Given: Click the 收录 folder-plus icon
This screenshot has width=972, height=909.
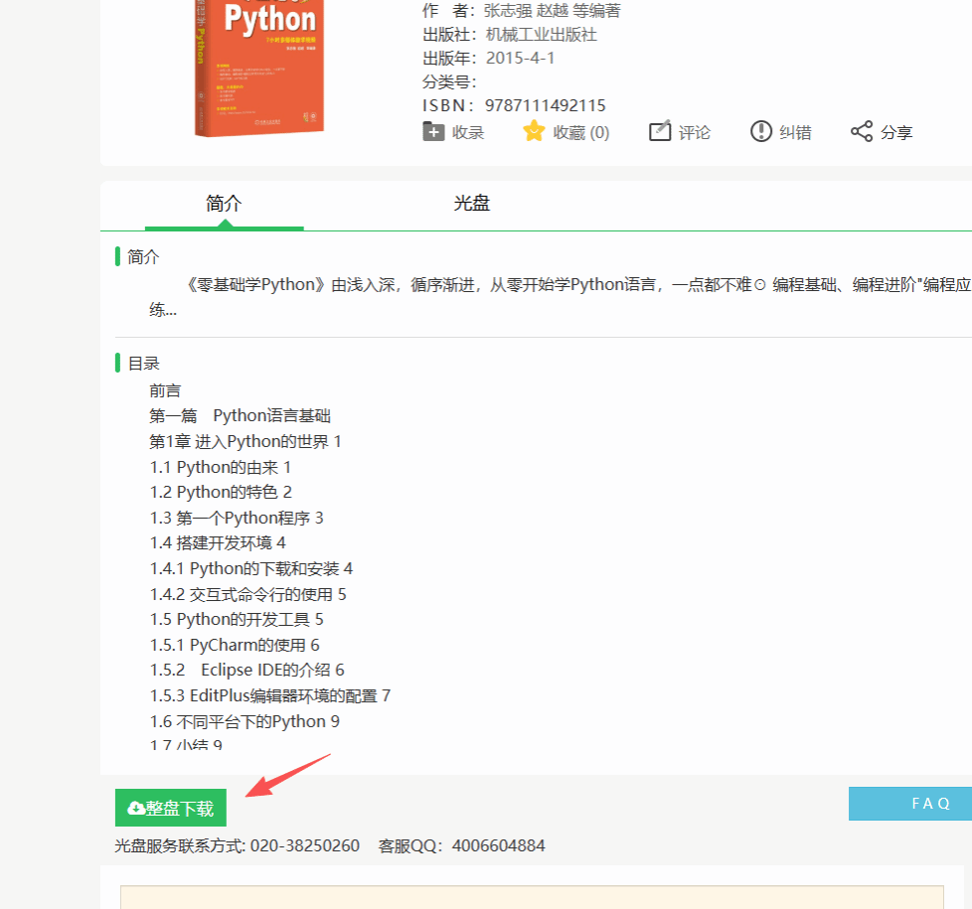Looking at the screenshot, I should point(433,131).
